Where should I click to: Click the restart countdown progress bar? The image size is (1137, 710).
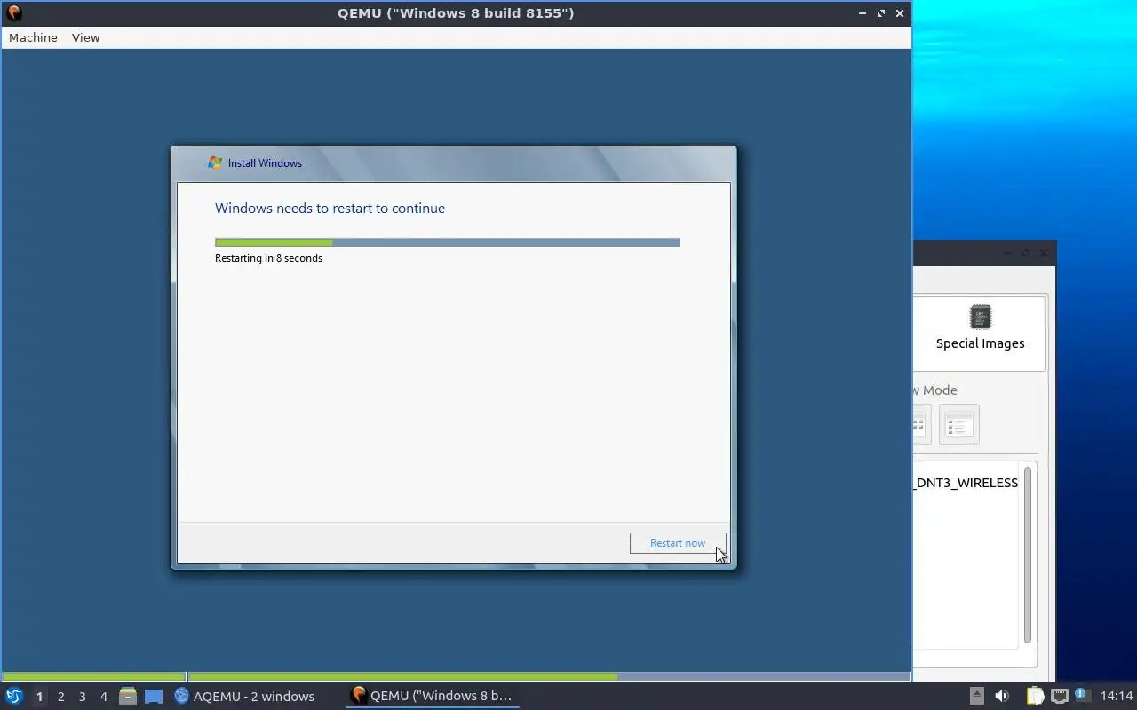click(x=448, y=242)
